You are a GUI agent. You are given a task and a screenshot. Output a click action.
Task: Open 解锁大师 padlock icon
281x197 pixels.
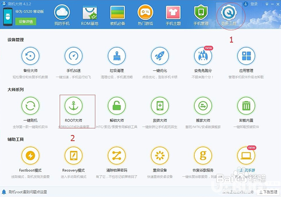pos(117,106)
